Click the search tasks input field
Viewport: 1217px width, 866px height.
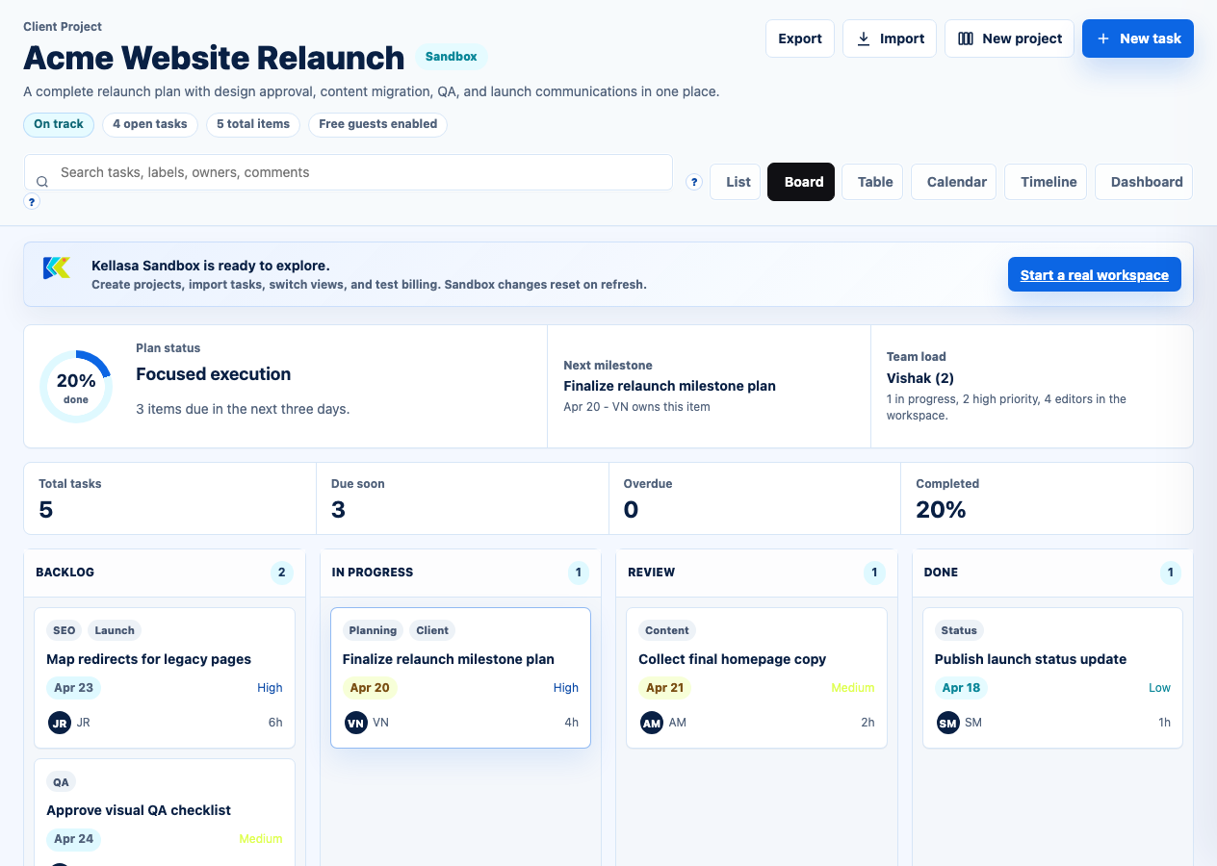coord(356,173)
